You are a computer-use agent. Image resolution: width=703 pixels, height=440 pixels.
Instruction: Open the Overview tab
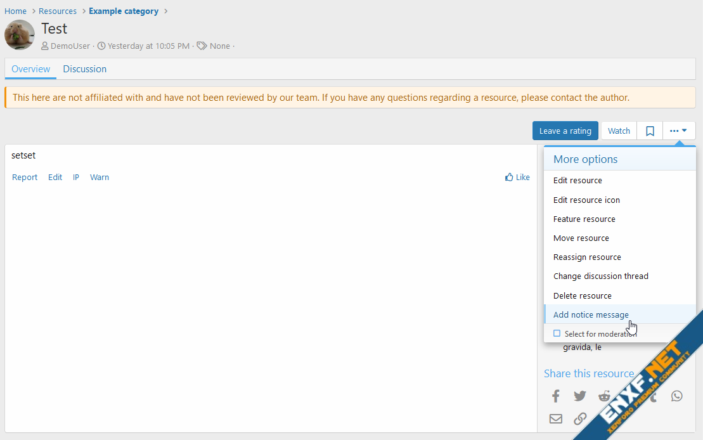30,69
